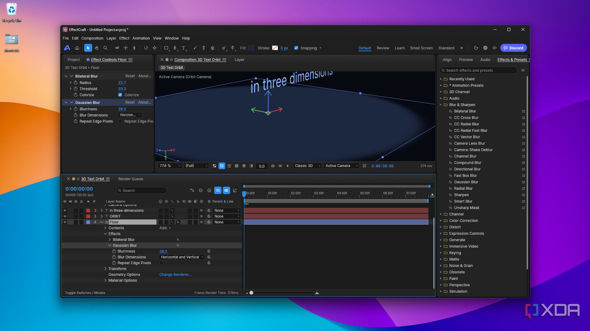Open the graph editor icon
590x331 pixels.
point(235,190)
